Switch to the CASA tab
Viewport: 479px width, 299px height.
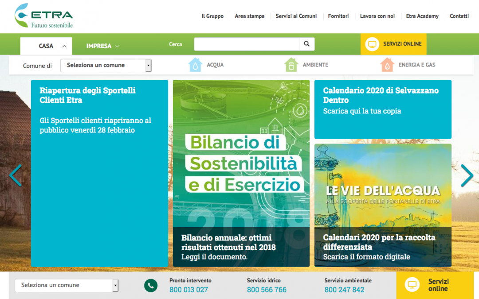[x=46, y=46]
